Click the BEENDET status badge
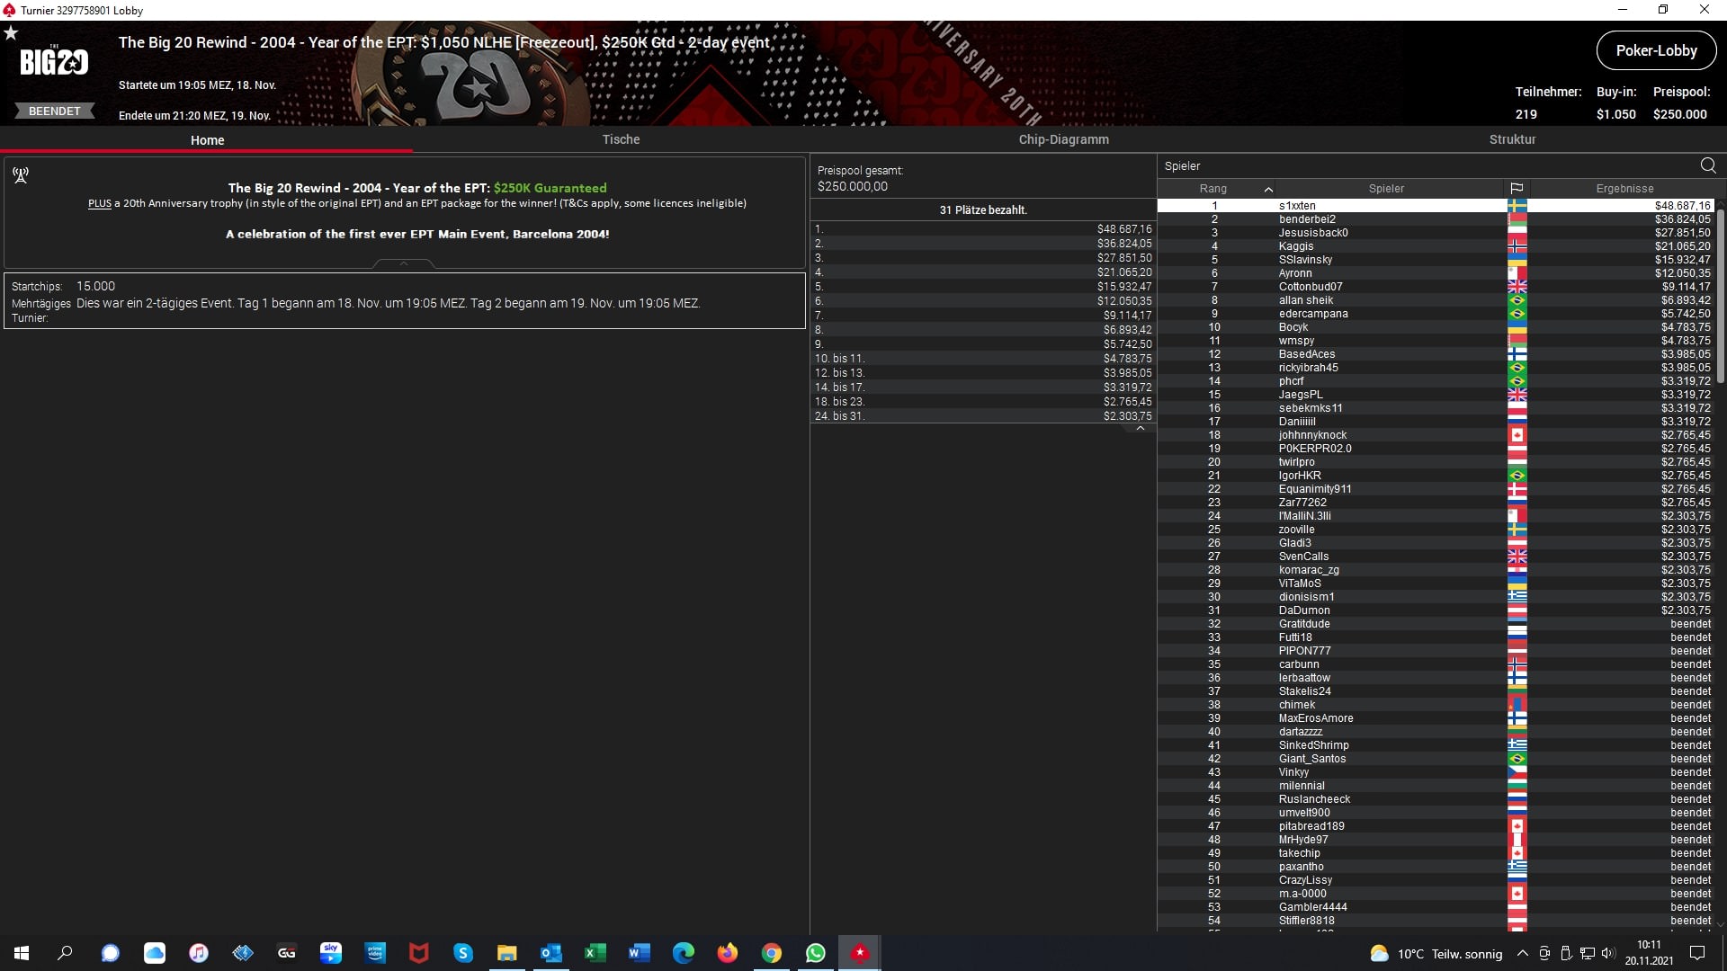This screenshot has width=1727, height=971. pos(54,111)
